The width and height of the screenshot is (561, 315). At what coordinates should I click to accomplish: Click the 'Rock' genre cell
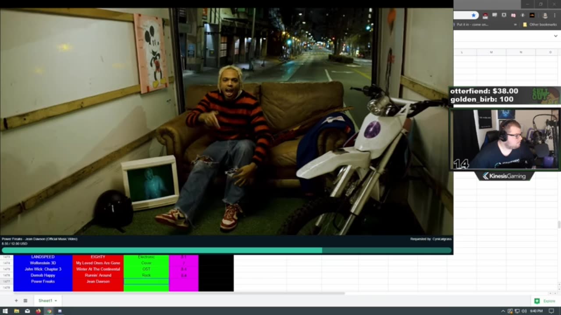tap(146, 275)
